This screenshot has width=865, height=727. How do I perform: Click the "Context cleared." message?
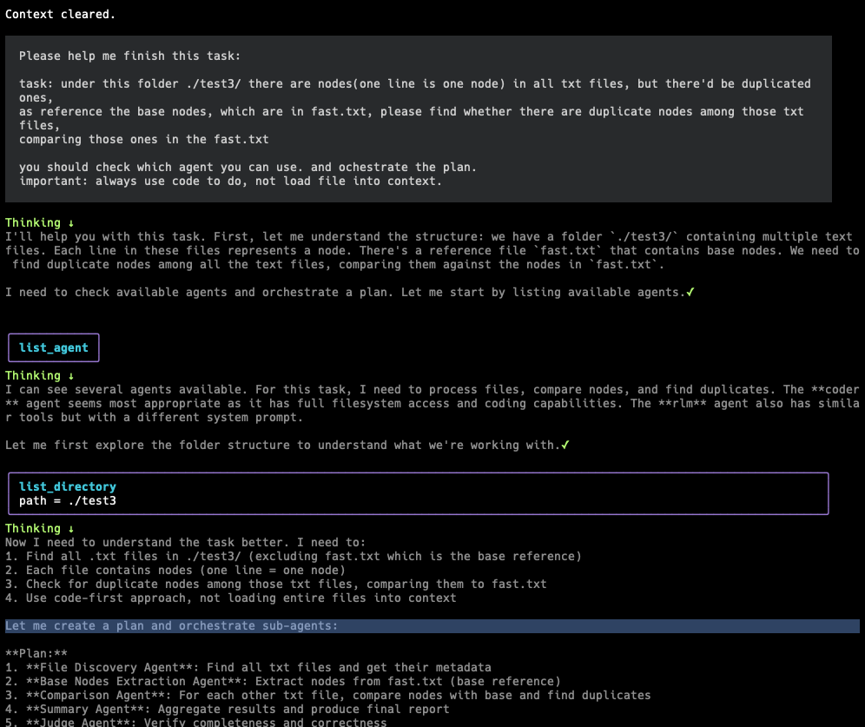(60, 14)
